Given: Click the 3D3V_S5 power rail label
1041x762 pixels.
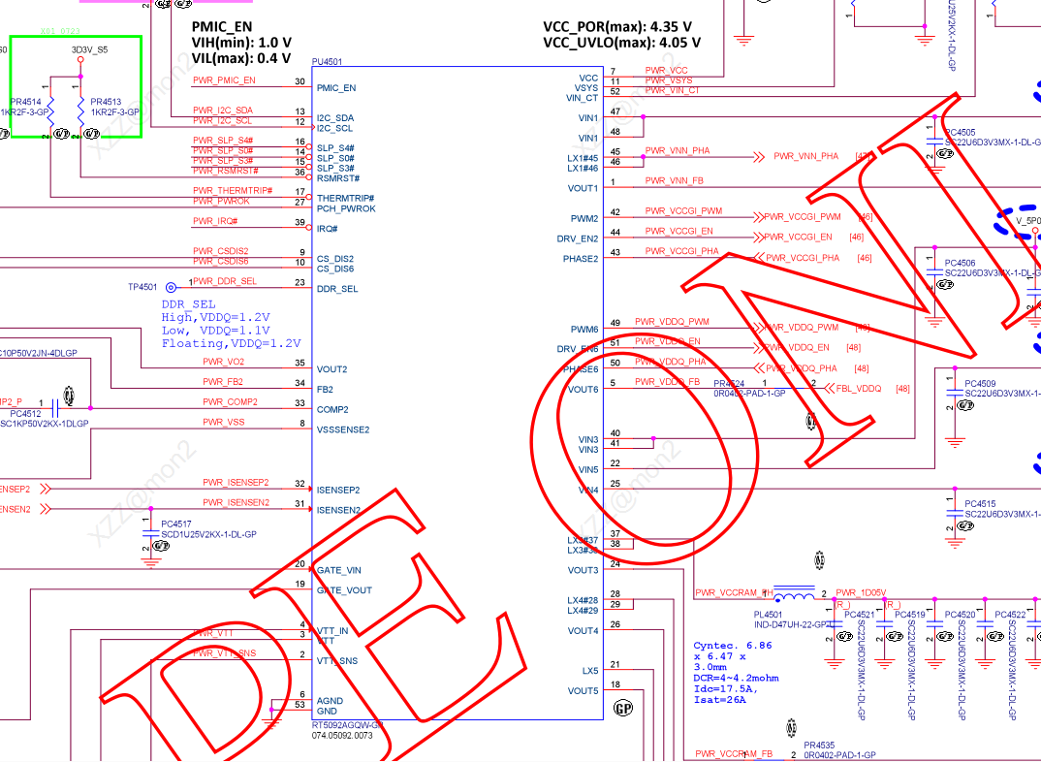Looking at the screenshot, I should click(x=89, y=49).
